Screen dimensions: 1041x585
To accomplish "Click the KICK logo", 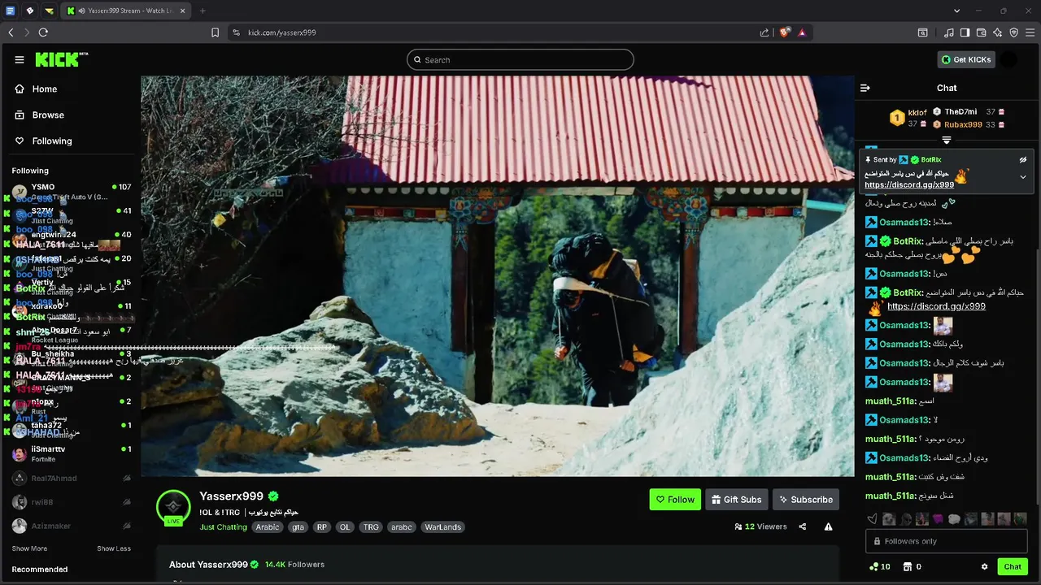I will pos(61,59).
